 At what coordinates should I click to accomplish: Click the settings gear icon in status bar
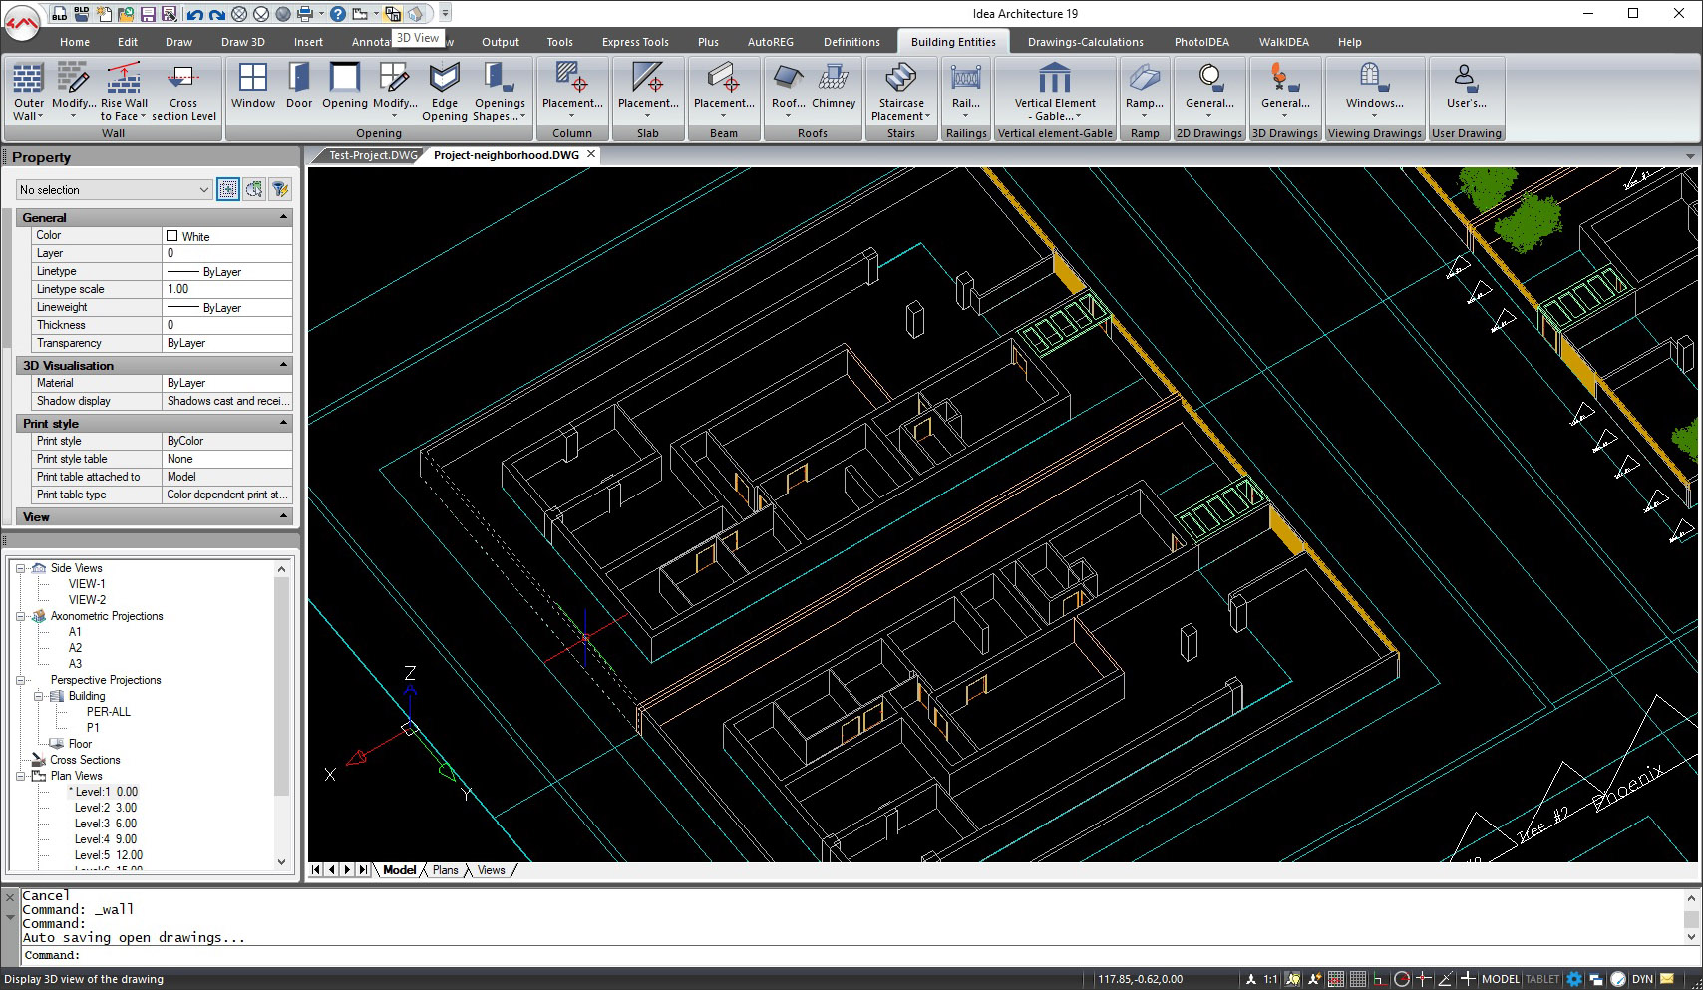point(1574,979)
